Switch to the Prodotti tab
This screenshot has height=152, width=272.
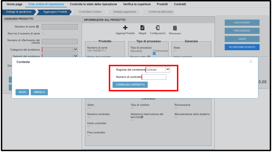[162, 4]
